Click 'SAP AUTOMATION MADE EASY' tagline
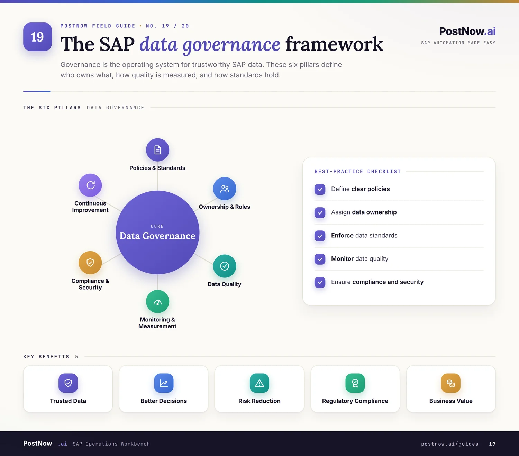Viewport: 519px width, 456px height. 458,43
